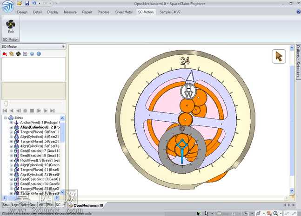Jump to first frame of animation
The image size is (301, 216).
pos(5,111)
